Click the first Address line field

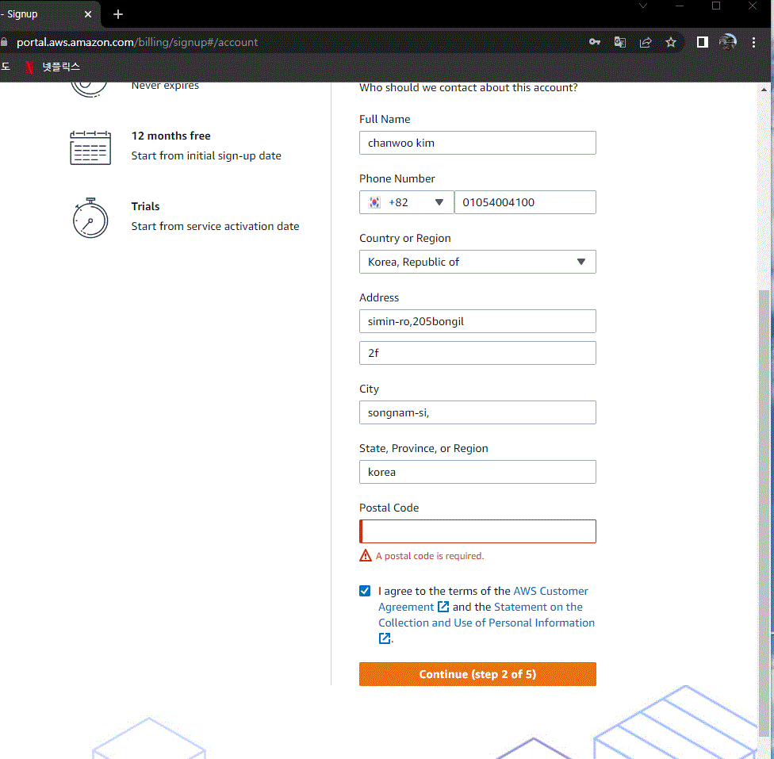pyautogui.click(x=477, y=321)
